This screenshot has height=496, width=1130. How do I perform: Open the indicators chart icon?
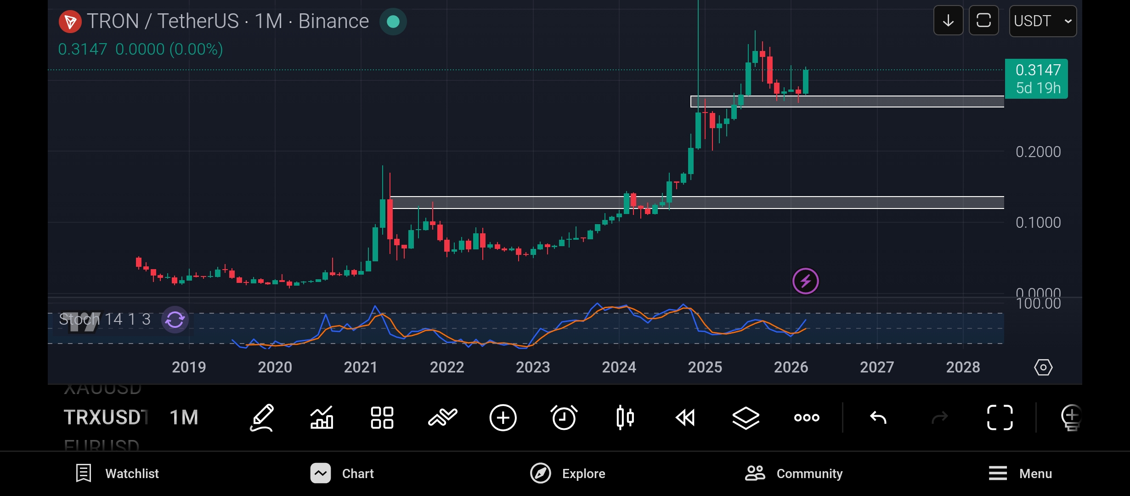pyautogui.click(x=322, y=417)
